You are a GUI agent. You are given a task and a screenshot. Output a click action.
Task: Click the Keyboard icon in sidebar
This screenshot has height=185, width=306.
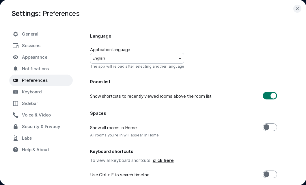point(16,92)
